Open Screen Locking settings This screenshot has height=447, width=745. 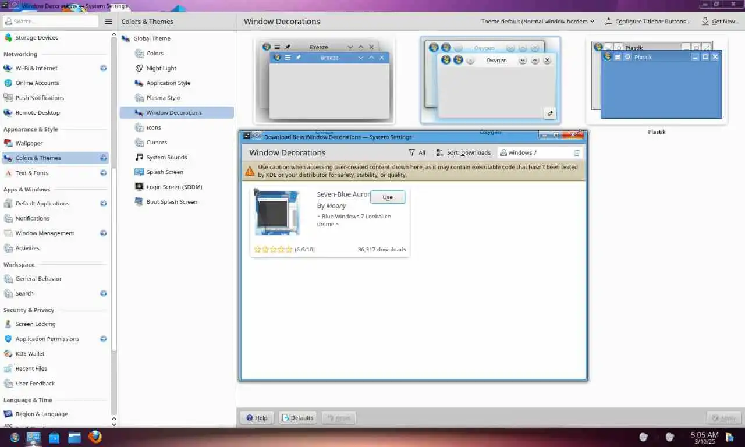[55, 324]
